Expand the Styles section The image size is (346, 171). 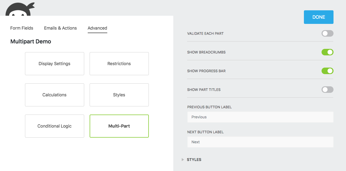194,160
